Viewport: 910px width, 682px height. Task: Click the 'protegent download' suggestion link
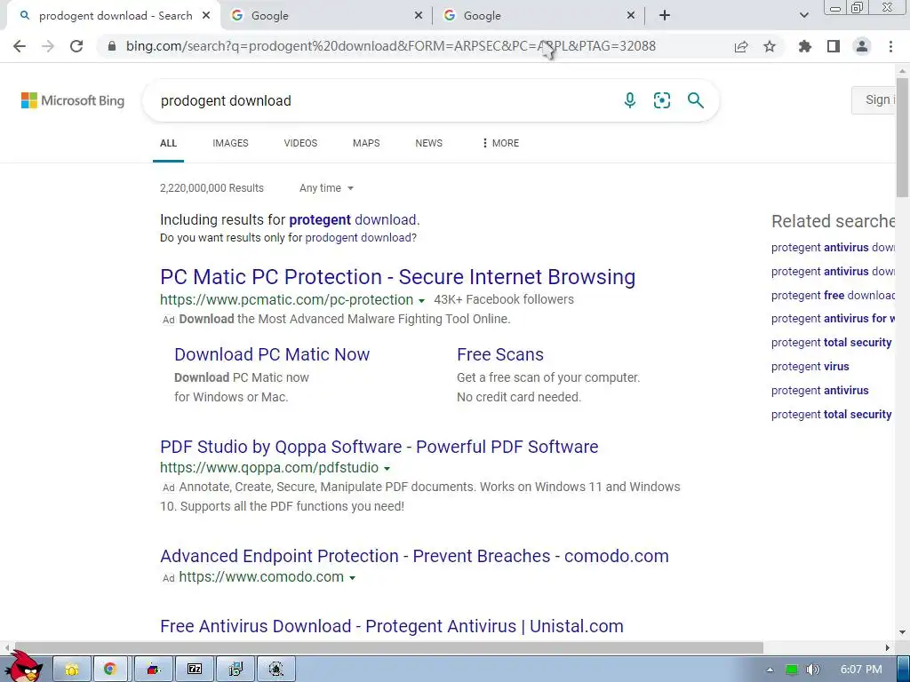(x=354, y=220)
